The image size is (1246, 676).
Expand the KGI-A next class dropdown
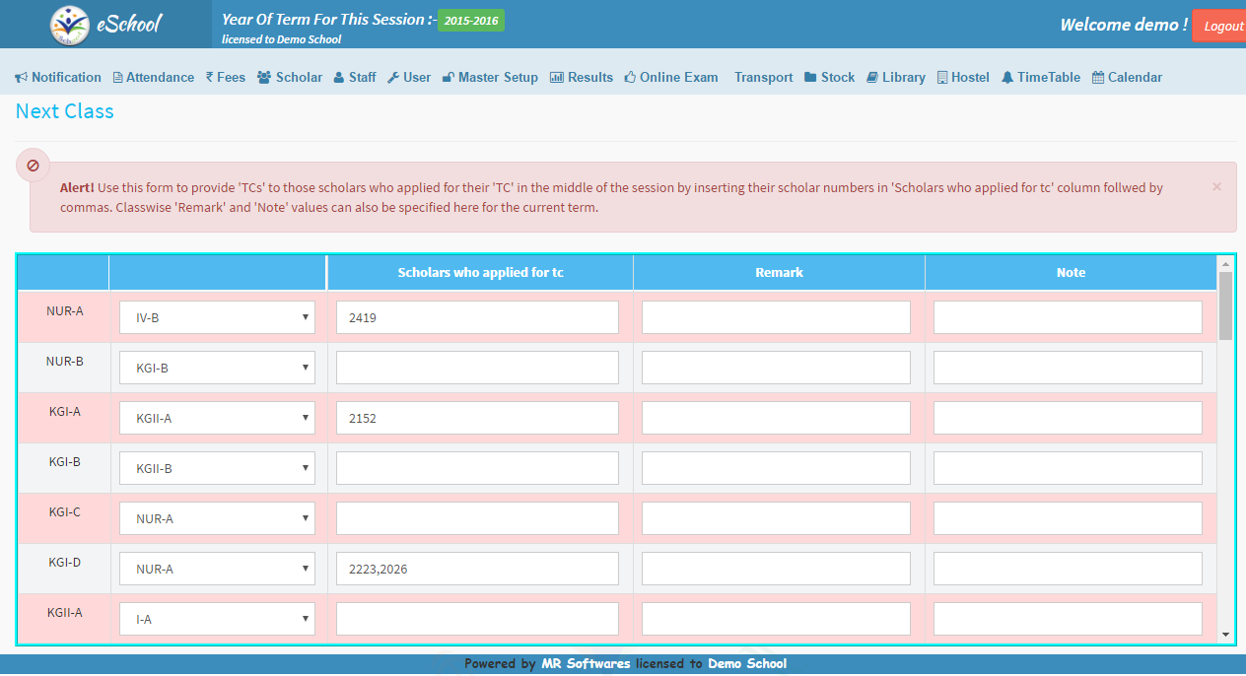[x=217, y=418]
